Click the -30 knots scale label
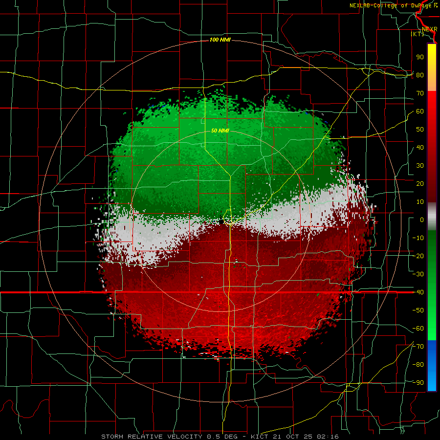The image size is (440, 440). (418, 274)
